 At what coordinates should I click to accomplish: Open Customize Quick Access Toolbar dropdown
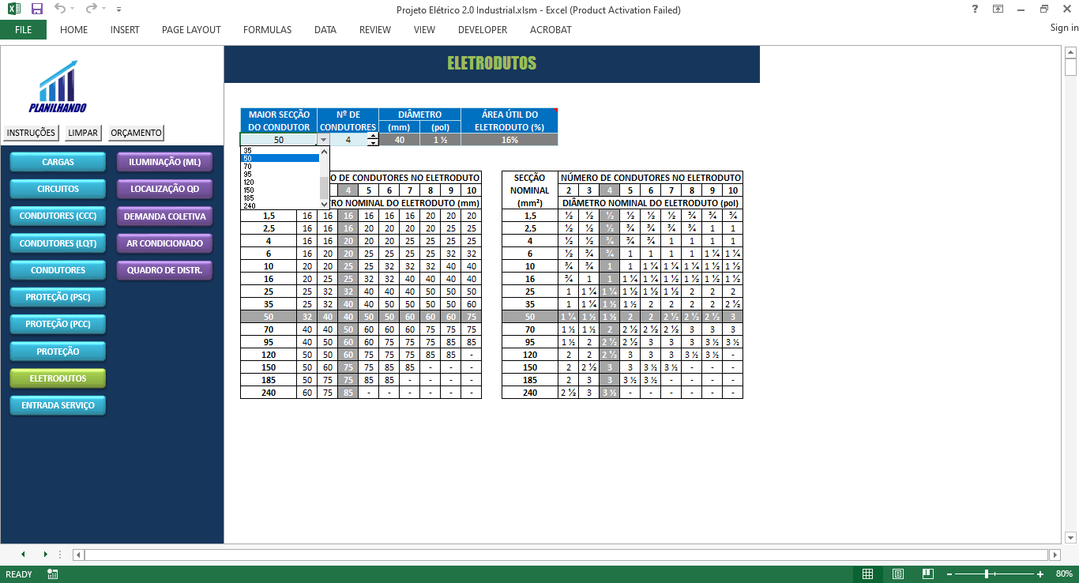[x=118, y=9]
